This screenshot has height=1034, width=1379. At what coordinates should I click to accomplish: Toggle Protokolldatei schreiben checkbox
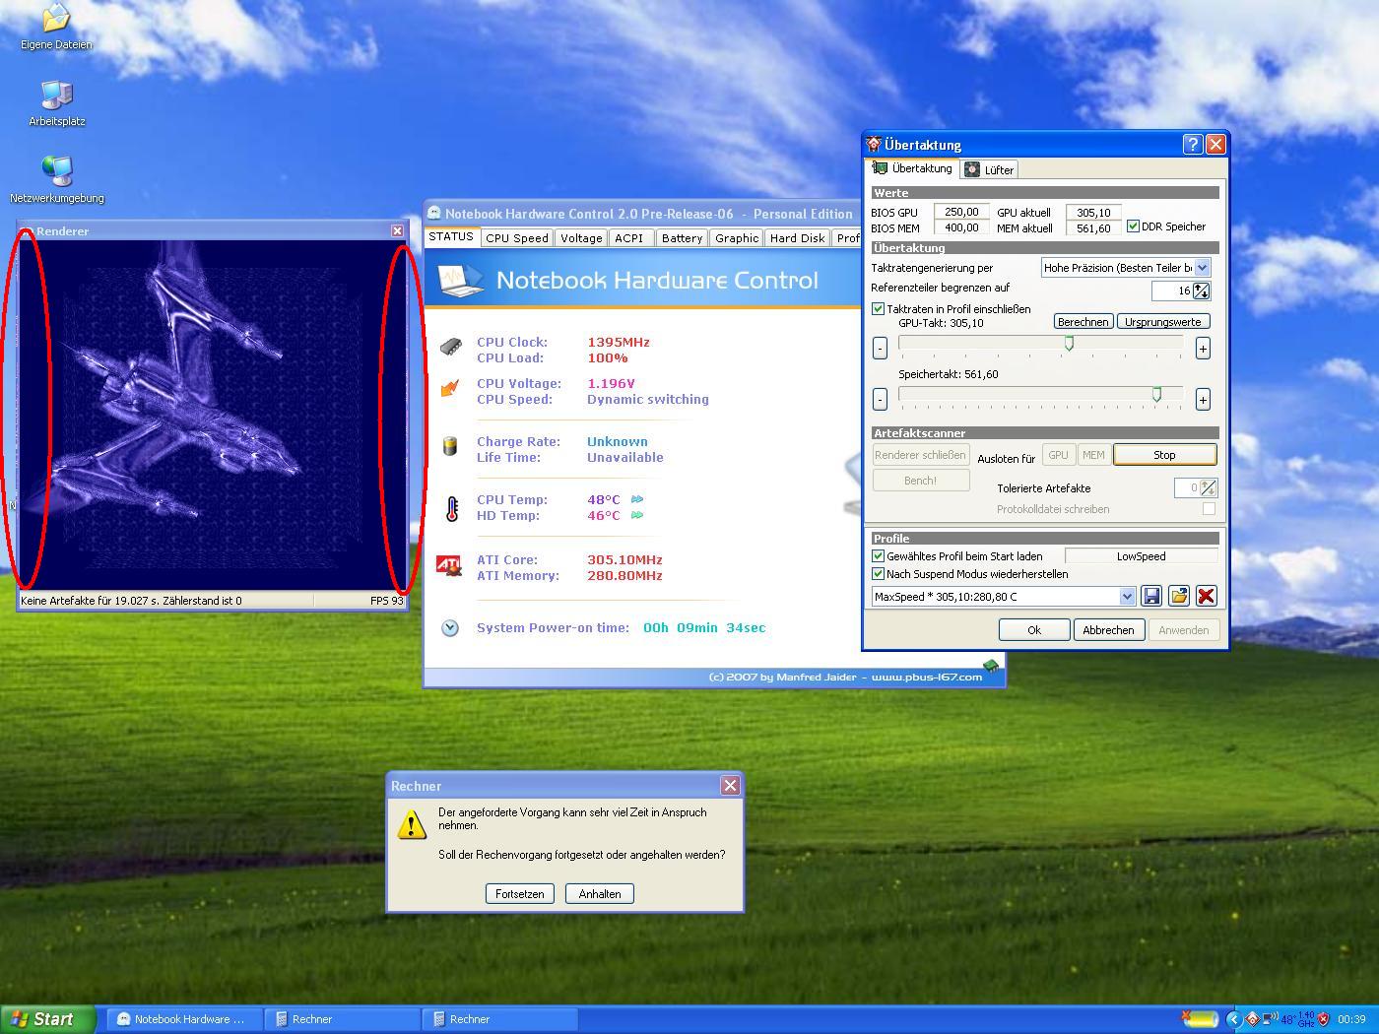coord(1209,509)
